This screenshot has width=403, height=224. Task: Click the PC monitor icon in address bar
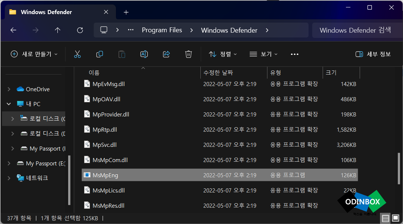tap(104, 30)
